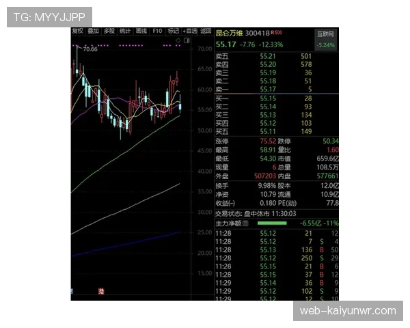Select the 买一 bid price row
The width and height of the screenshot is (410, 328).
tap(273, 98)
